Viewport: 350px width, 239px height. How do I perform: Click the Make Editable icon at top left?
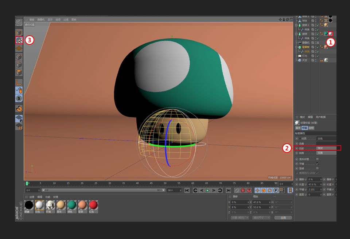19,22
